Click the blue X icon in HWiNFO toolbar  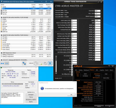[x=50, y=64]
